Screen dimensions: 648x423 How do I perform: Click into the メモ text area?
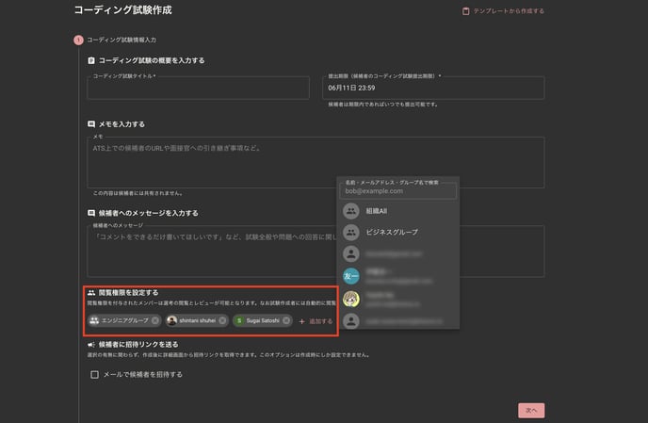pos(316,162)
